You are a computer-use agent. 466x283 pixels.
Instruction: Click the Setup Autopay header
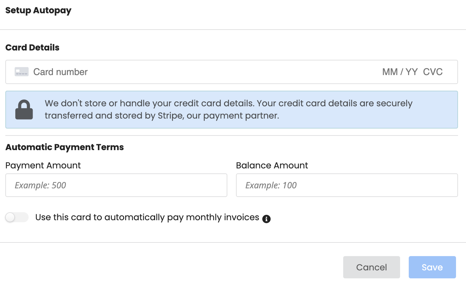click(x=38, y=10)
